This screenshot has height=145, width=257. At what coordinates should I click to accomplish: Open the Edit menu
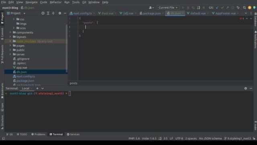tap(11, 2)
